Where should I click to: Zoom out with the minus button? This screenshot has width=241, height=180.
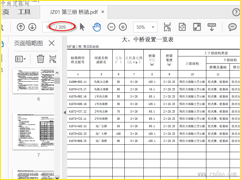coord(111,27)
